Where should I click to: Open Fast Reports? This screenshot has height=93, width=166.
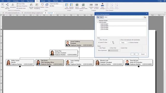67,6
